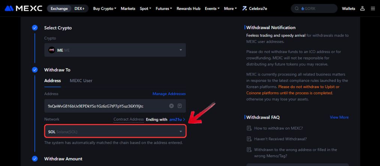Click 'The system has automatically matched the chain' note
The width and height of the screenshot is (380, 166).
tap(113, 143)
